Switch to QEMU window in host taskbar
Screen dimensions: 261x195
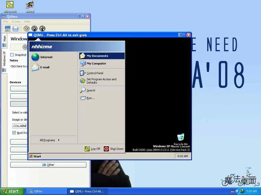[88, 191]
